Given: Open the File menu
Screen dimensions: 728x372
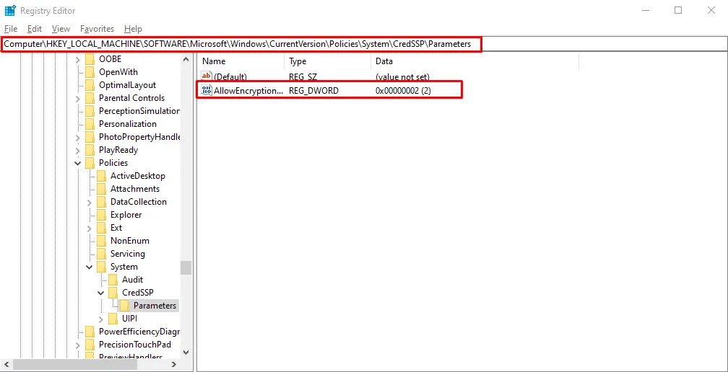Looking at the screenshot, I should coord(11,29).
